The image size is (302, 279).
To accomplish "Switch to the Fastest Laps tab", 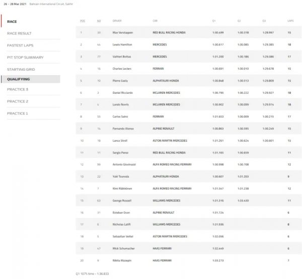I will click(21, 45).
